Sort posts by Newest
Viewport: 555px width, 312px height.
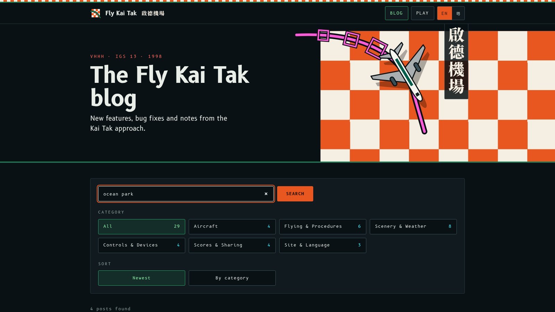coord(142,278)
